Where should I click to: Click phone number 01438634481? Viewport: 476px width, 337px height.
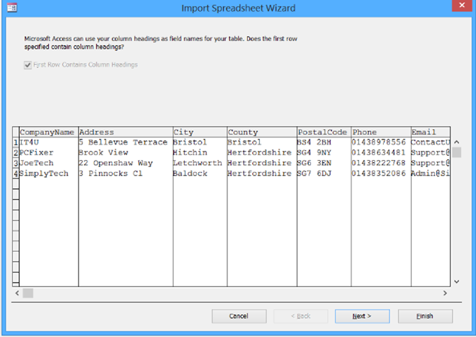(381, 153)
